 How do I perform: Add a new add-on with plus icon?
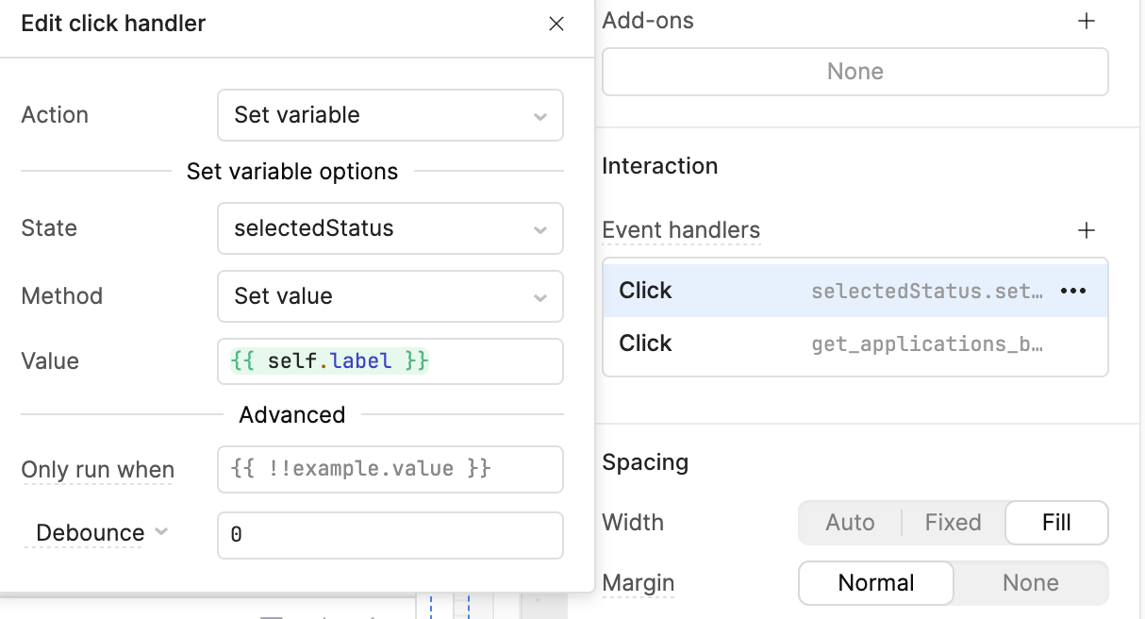click(1087, 21)
